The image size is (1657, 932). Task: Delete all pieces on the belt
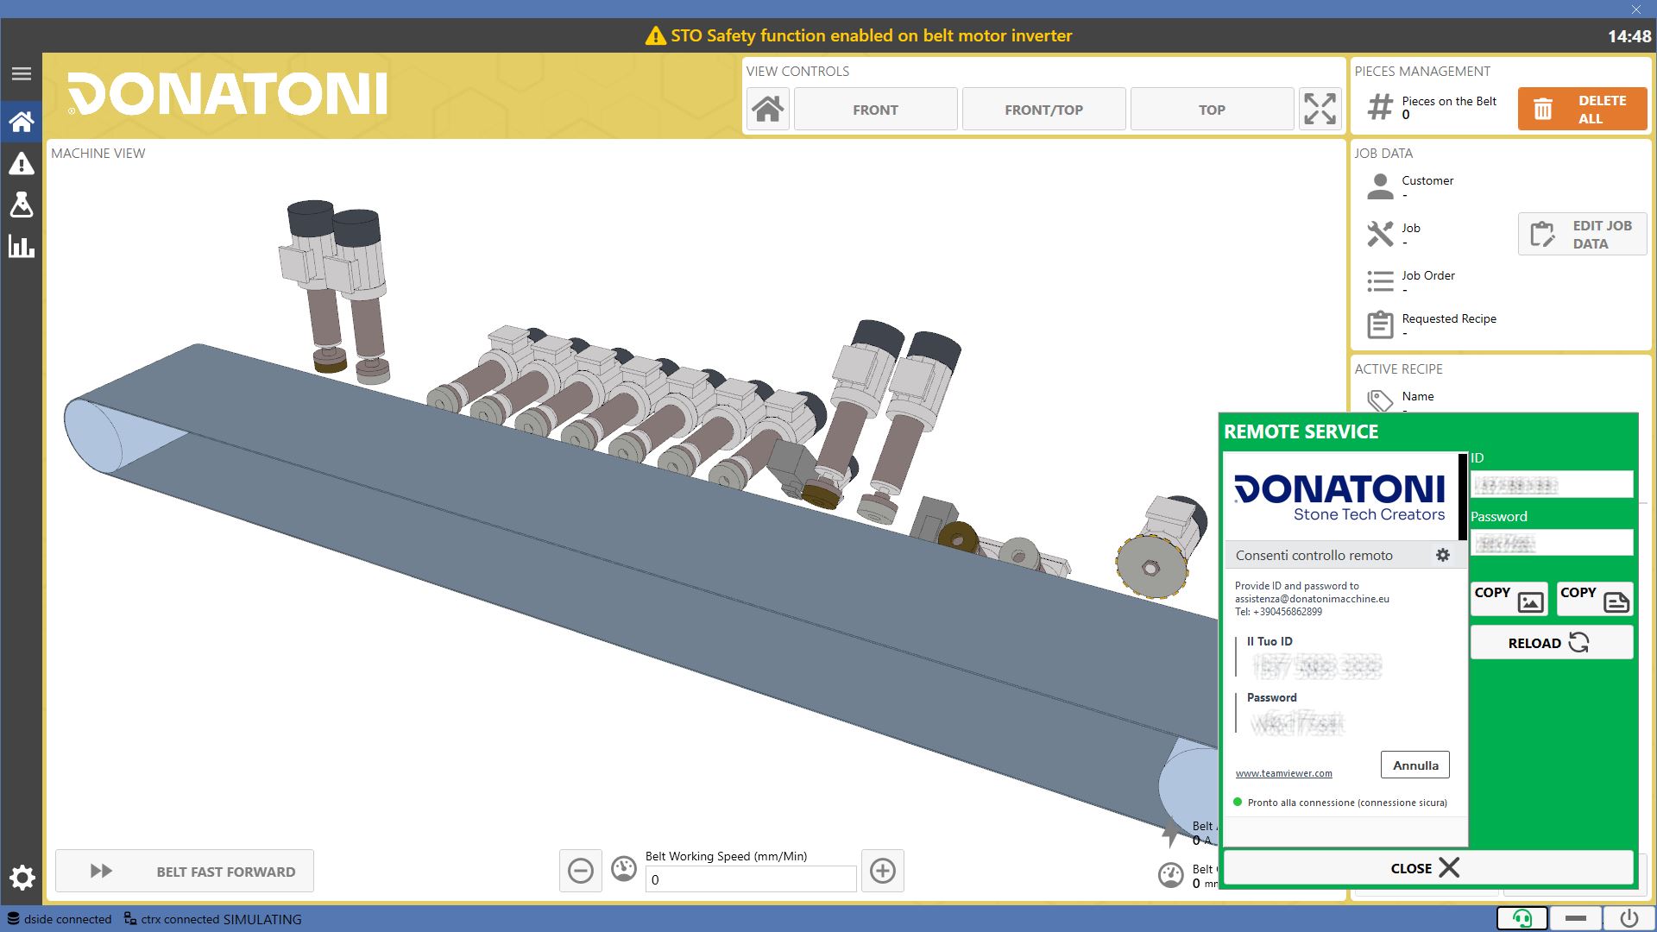tap(1583, 110)
